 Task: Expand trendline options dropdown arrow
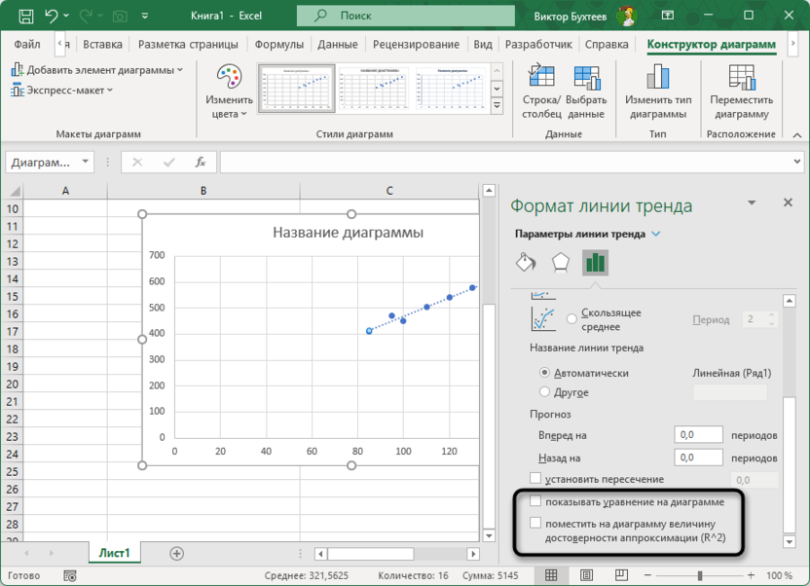(656, 234)
